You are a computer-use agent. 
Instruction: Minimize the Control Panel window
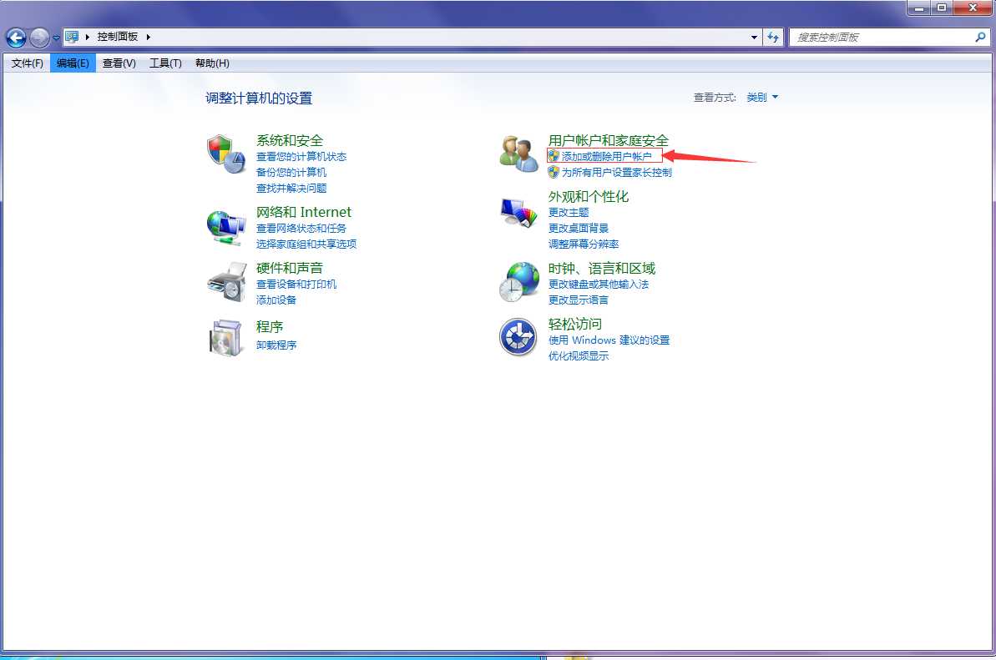(919, 8)
